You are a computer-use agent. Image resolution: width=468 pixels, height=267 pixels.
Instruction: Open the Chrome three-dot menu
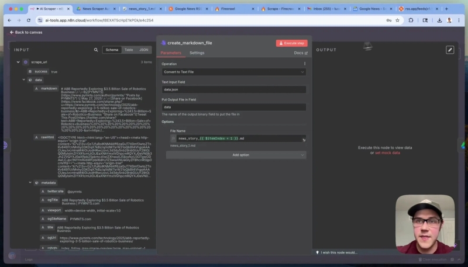tap(459, 20)
